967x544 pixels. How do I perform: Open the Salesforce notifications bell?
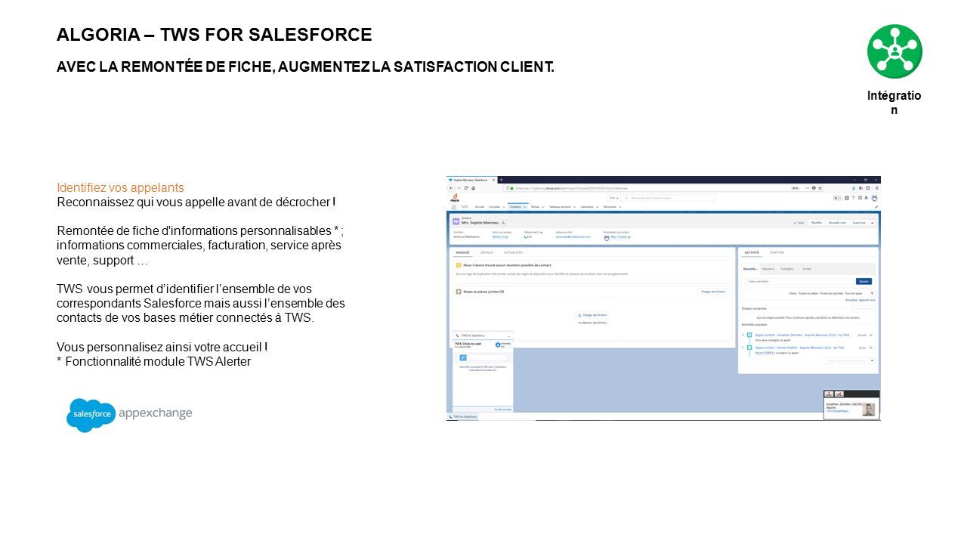click(x=867, y=198)
